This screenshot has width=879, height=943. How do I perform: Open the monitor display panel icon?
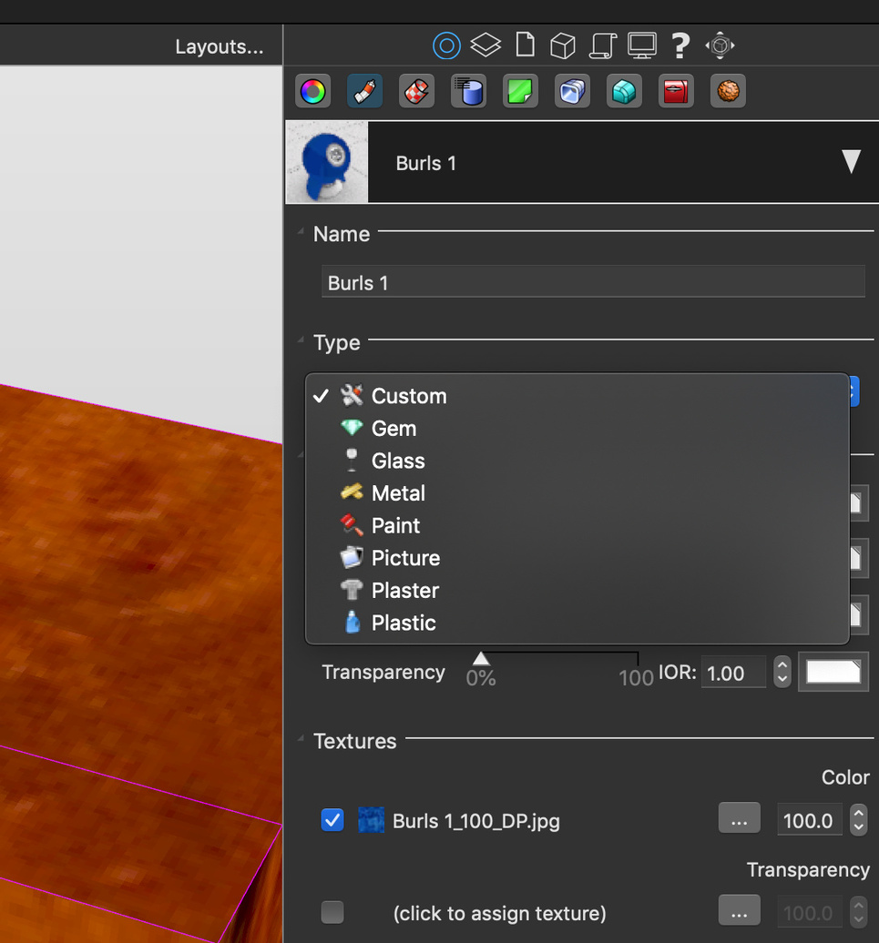pos(642,46)
